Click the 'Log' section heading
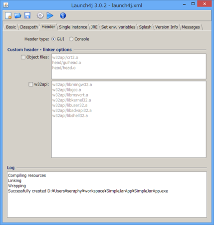The width and height of the screenshot is (214, 225). (x=11, y=167)
